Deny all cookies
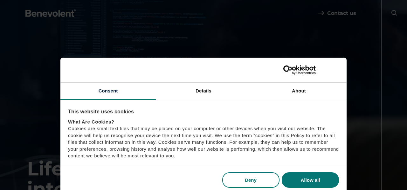This screenshot has height=190, width=407. coord(251,180)
